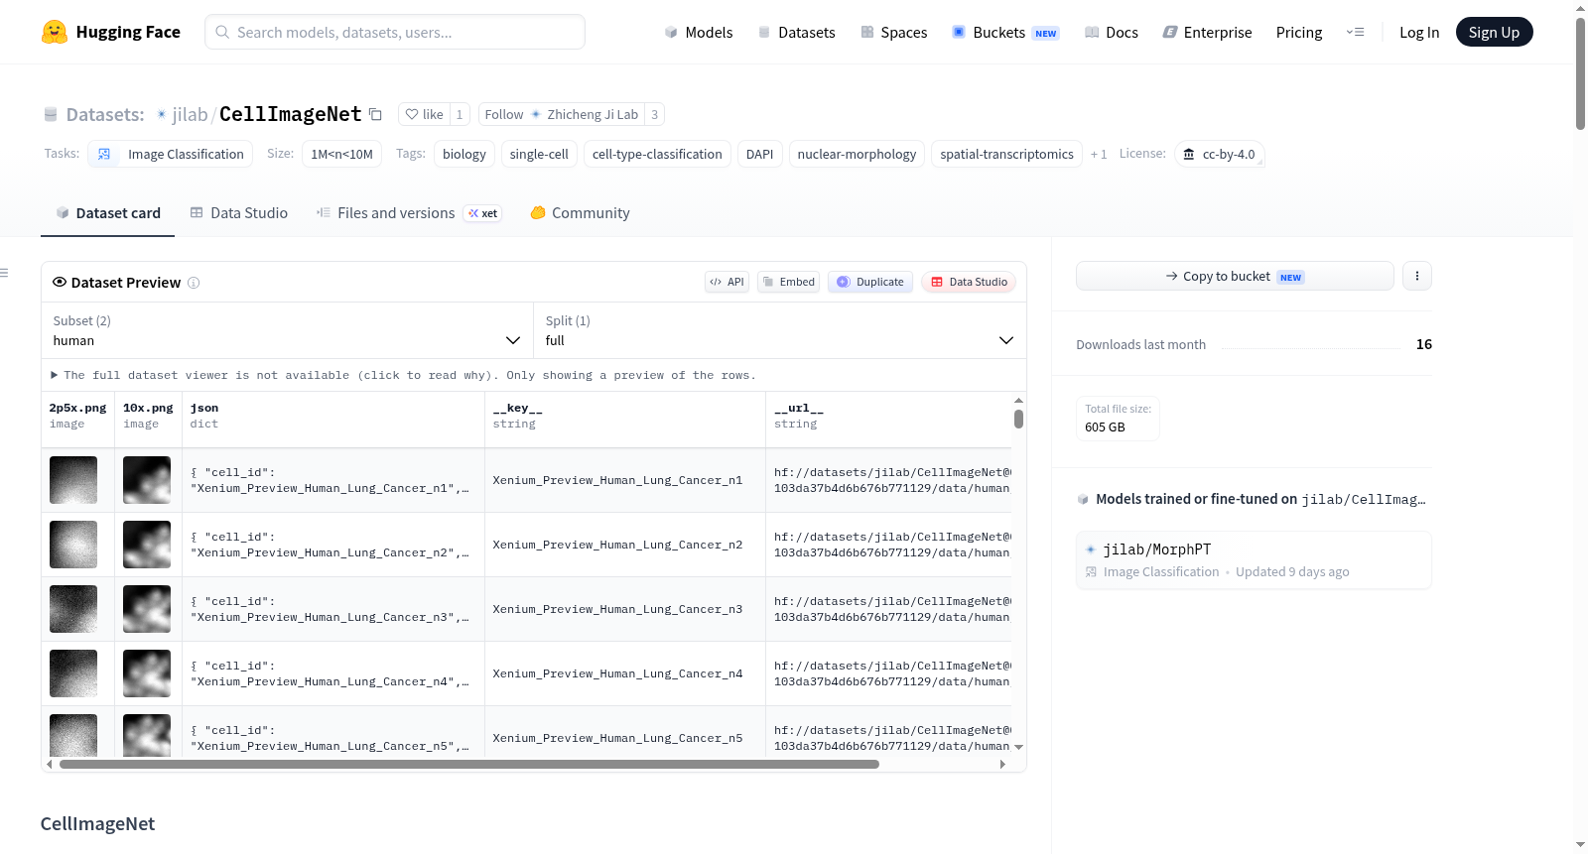Click the API button in Dataset Preview
Viewport: 1588px width, 854px height.
[727, 282]
